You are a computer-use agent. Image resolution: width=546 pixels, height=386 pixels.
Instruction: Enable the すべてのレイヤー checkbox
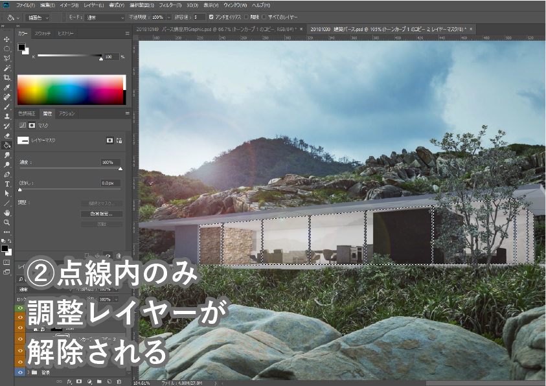tap(264, 17)
